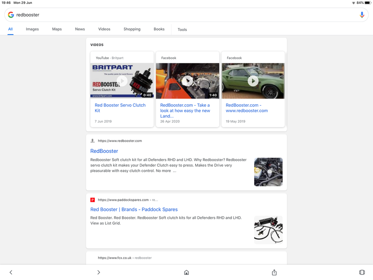Click the paddockspares.com URL line
The image size is (373, 280).
[128, 200]
